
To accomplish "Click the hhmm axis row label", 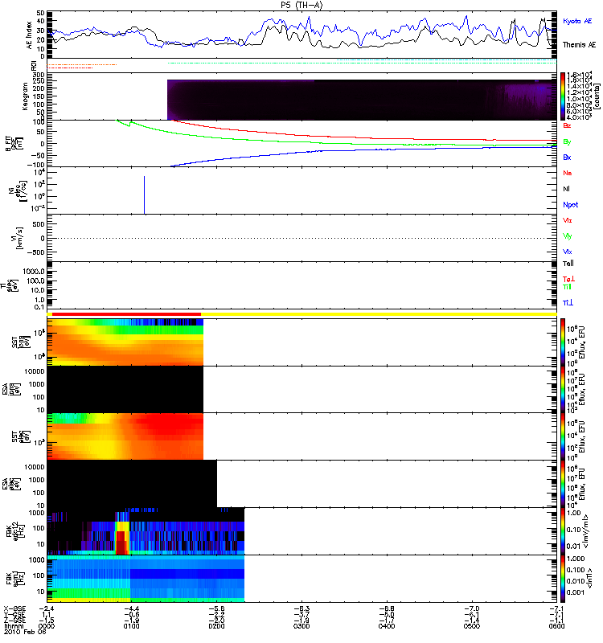I will coord(14,626).
